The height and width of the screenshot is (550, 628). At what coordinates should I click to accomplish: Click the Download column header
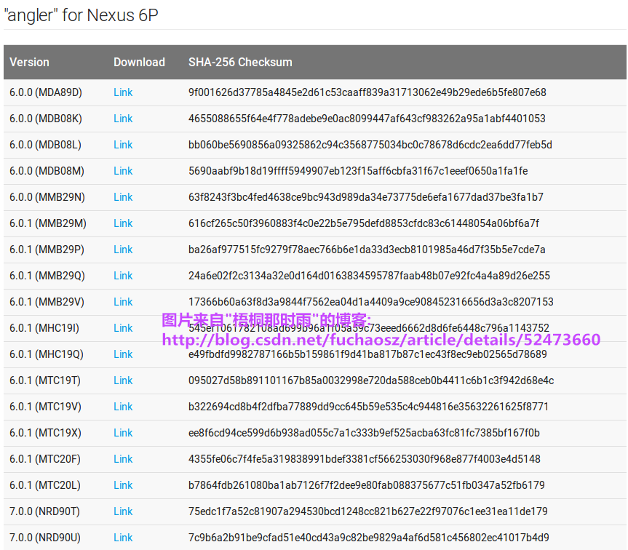[140, 63]
